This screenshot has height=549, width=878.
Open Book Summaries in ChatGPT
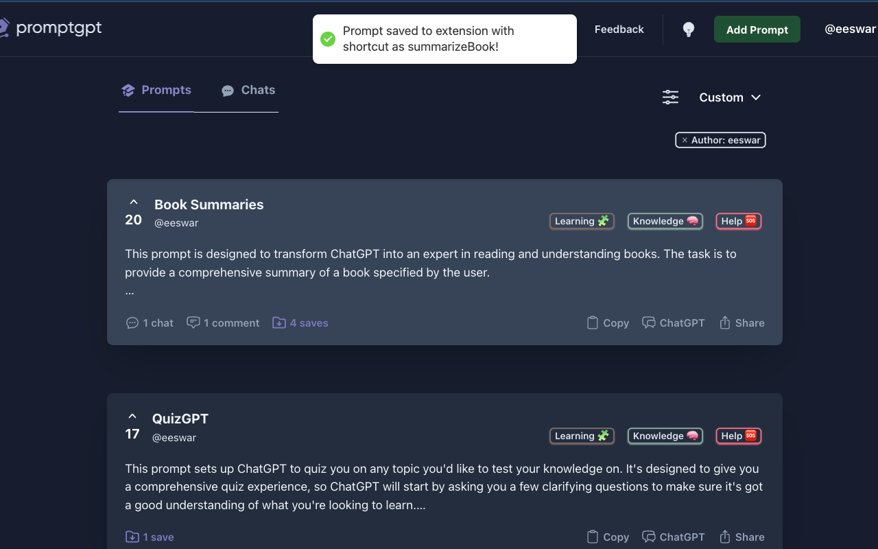[673, 323]
